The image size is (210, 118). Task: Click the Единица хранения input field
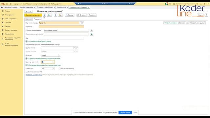[x=46, y=62]
